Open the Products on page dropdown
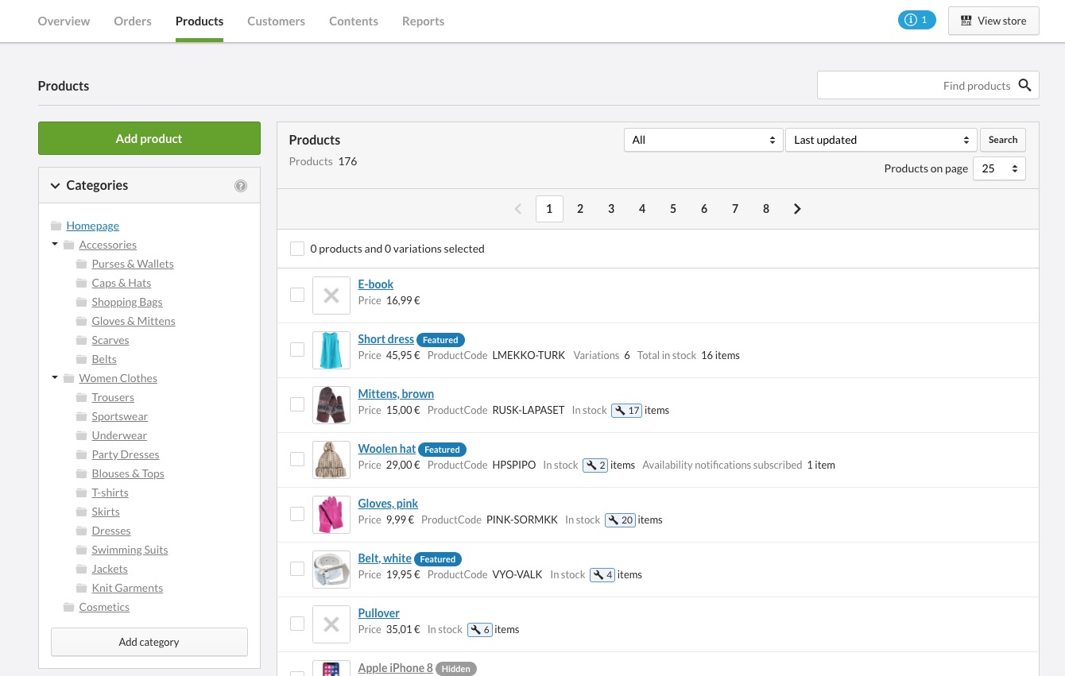The height and width of the screenshot is (676, 1065). 999,168
